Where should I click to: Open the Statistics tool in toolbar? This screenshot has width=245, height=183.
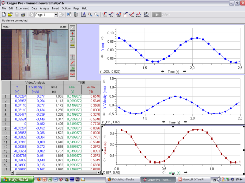pyautogui.click(x=119, y=14)
